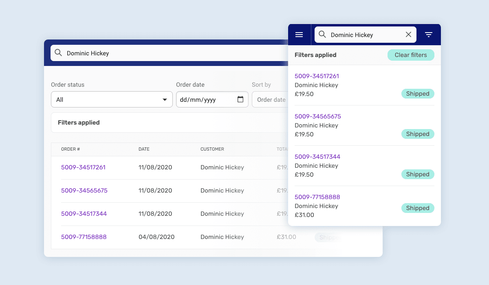
Task: Click the search icon in the desktop search bar
Action: (58, 53)
